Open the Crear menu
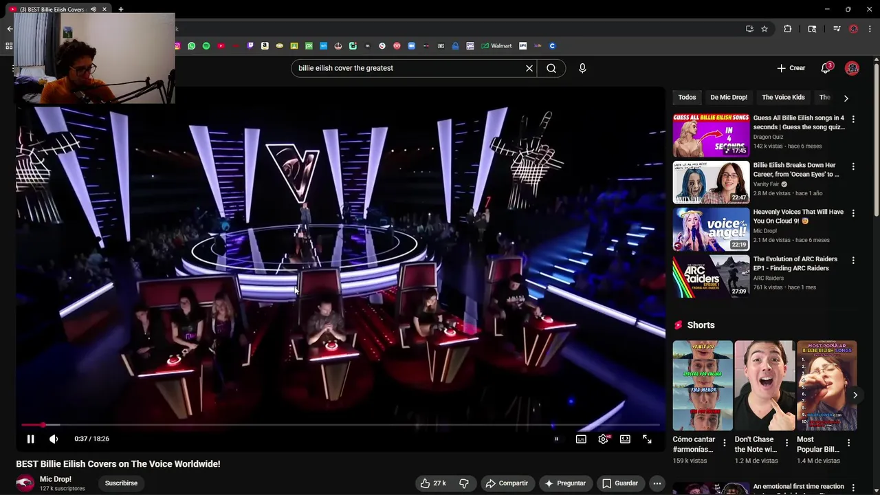880x495 pixels. 791,68
